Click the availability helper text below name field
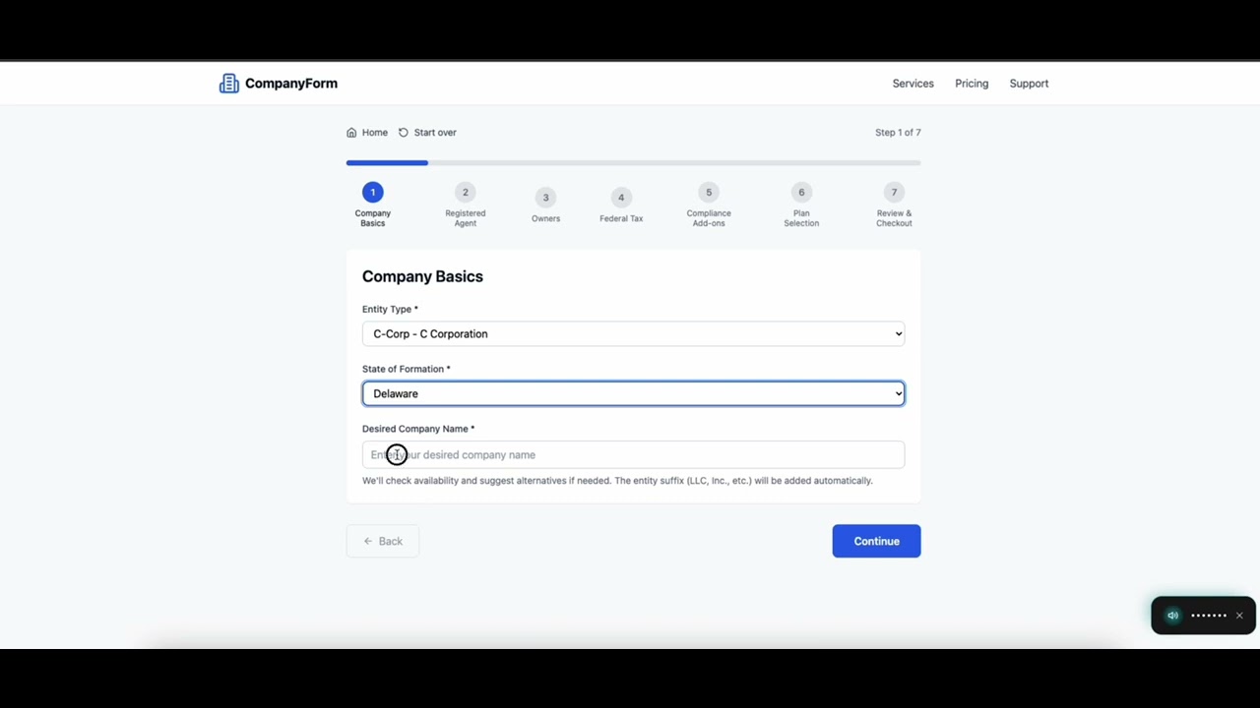 617,481
